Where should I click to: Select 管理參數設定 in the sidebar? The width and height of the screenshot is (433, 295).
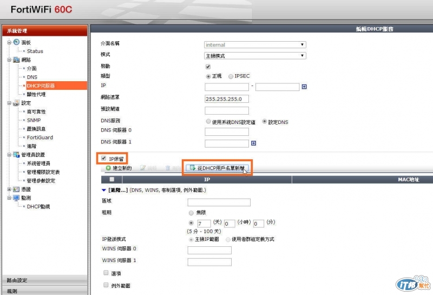pos(41,181)
